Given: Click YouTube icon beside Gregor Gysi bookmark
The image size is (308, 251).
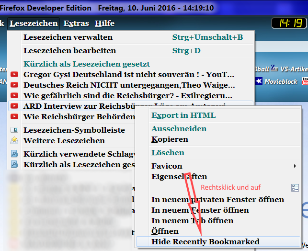Looking at the screenshot, I should [x=14, y=74].
